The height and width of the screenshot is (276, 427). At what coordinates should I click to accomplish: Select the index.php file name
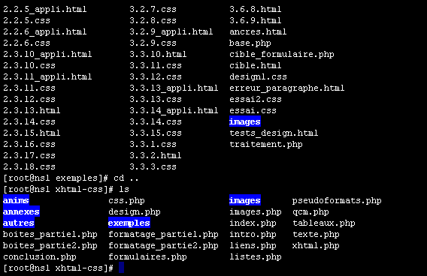[x=253, y=223]
